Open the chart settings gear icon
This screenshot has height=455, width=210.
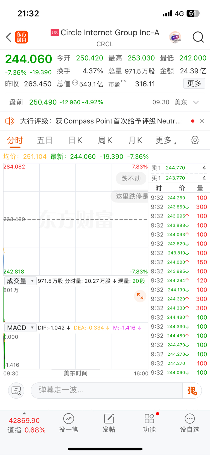195,140
